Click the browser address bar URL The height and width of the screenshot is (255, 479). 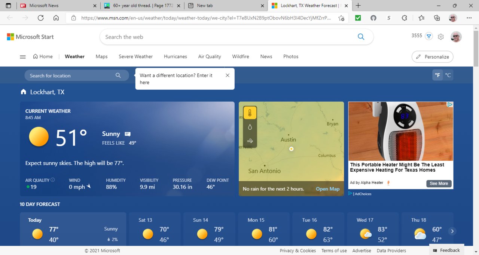click(206, 18)
